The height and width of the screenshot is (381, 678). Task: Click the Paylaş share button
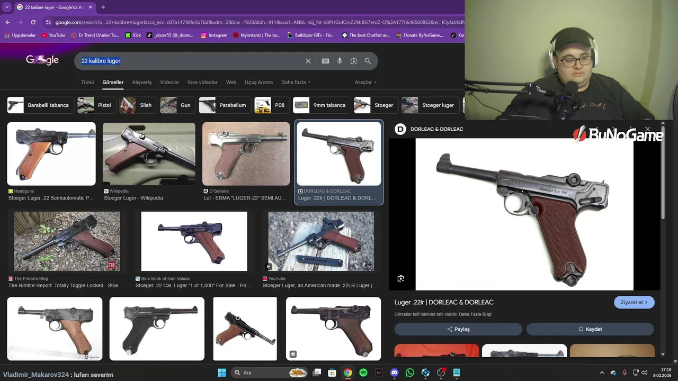click(x=458, y=329)
